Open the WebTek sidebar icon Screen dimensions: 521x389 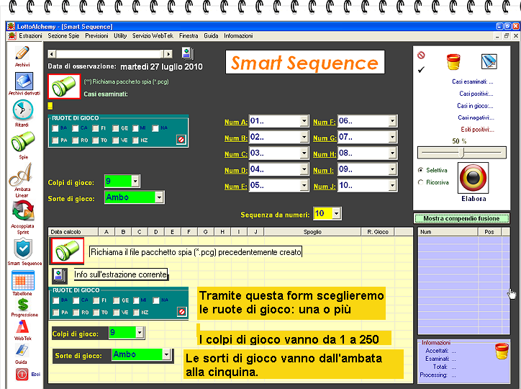[22, 327]
